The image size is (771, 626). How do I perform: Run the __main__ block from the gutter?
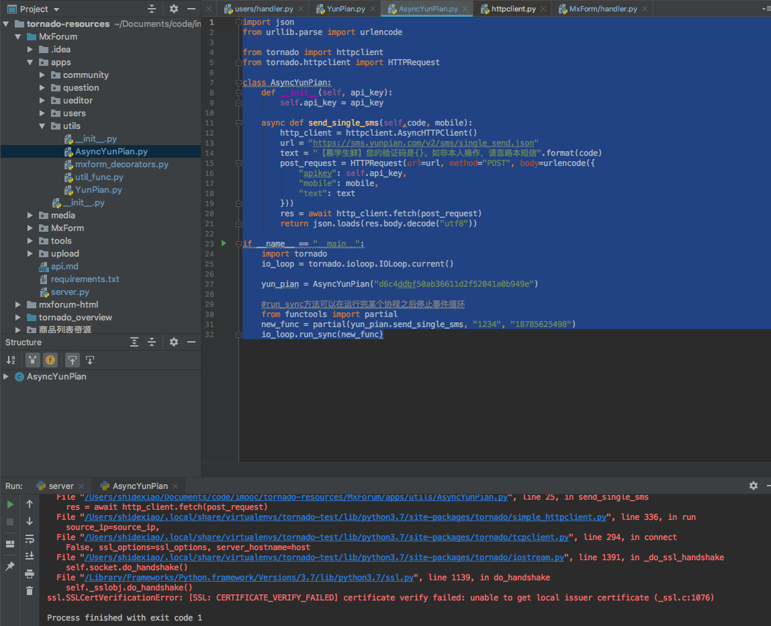click(224, 243)
